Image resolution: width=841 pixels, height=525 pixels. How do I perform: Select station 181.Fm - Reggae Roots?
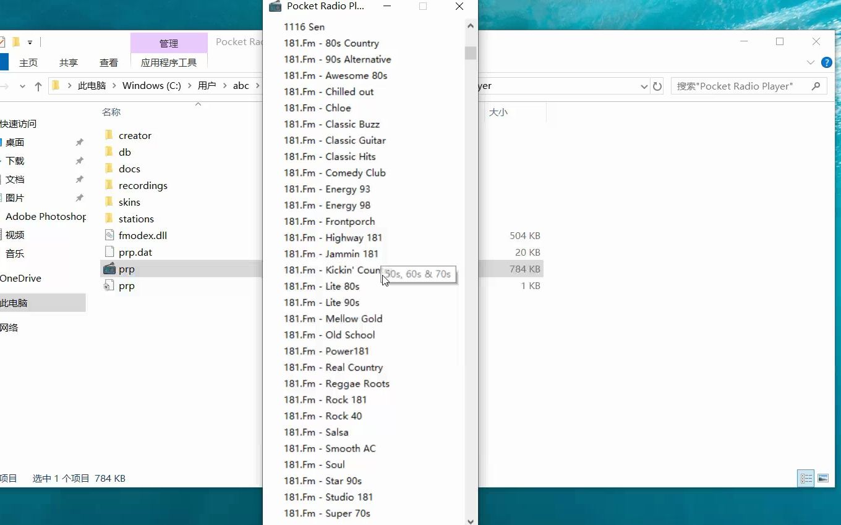337,384
